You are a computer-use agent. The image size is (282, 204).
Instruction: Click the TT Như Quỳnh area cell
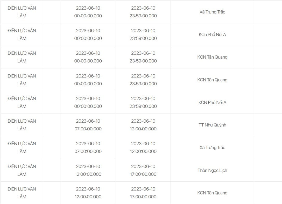coord(212,125)
